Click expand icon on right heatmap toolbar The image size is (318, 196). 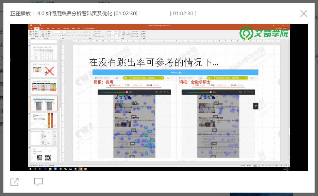pos(252,92)
